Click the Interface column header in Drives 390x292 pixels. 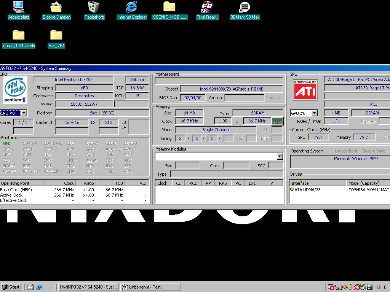[318, 183]
